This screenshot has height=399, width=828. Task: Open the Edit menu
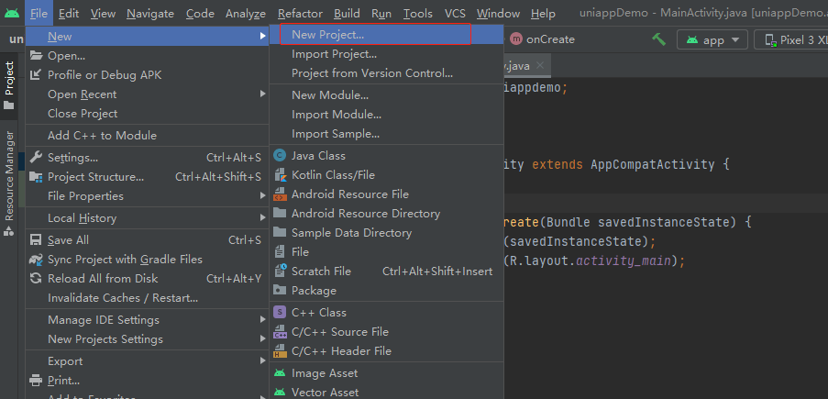69,13
